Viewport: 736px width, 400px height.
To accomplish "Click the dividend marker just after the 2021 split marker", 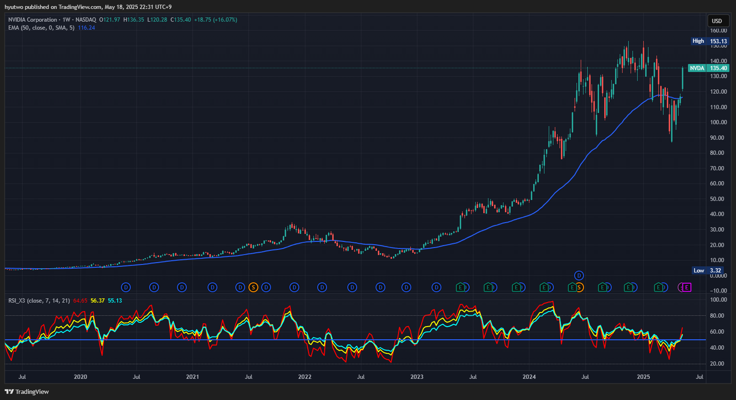I will [x=266, y=287].
